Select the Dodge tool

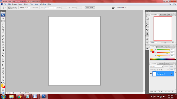(3, 56)
